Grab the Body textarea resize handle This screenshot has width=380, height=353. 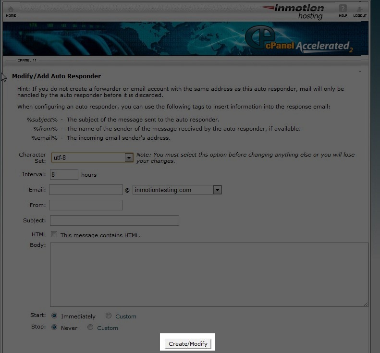click(366, 304)
